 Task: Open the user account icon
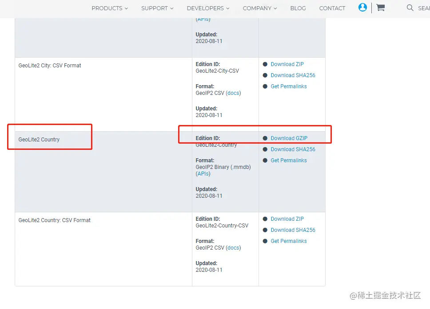(362, 8)
